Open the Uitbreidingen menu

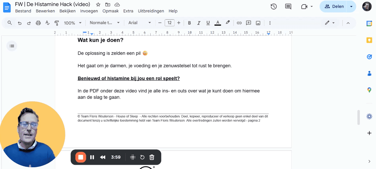[151, 11]
